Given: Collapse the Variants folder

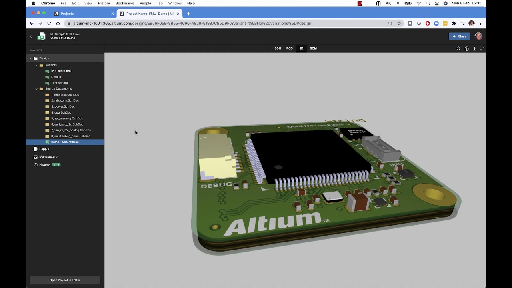Looking at the screenshot, I should [x=36, y=65].
